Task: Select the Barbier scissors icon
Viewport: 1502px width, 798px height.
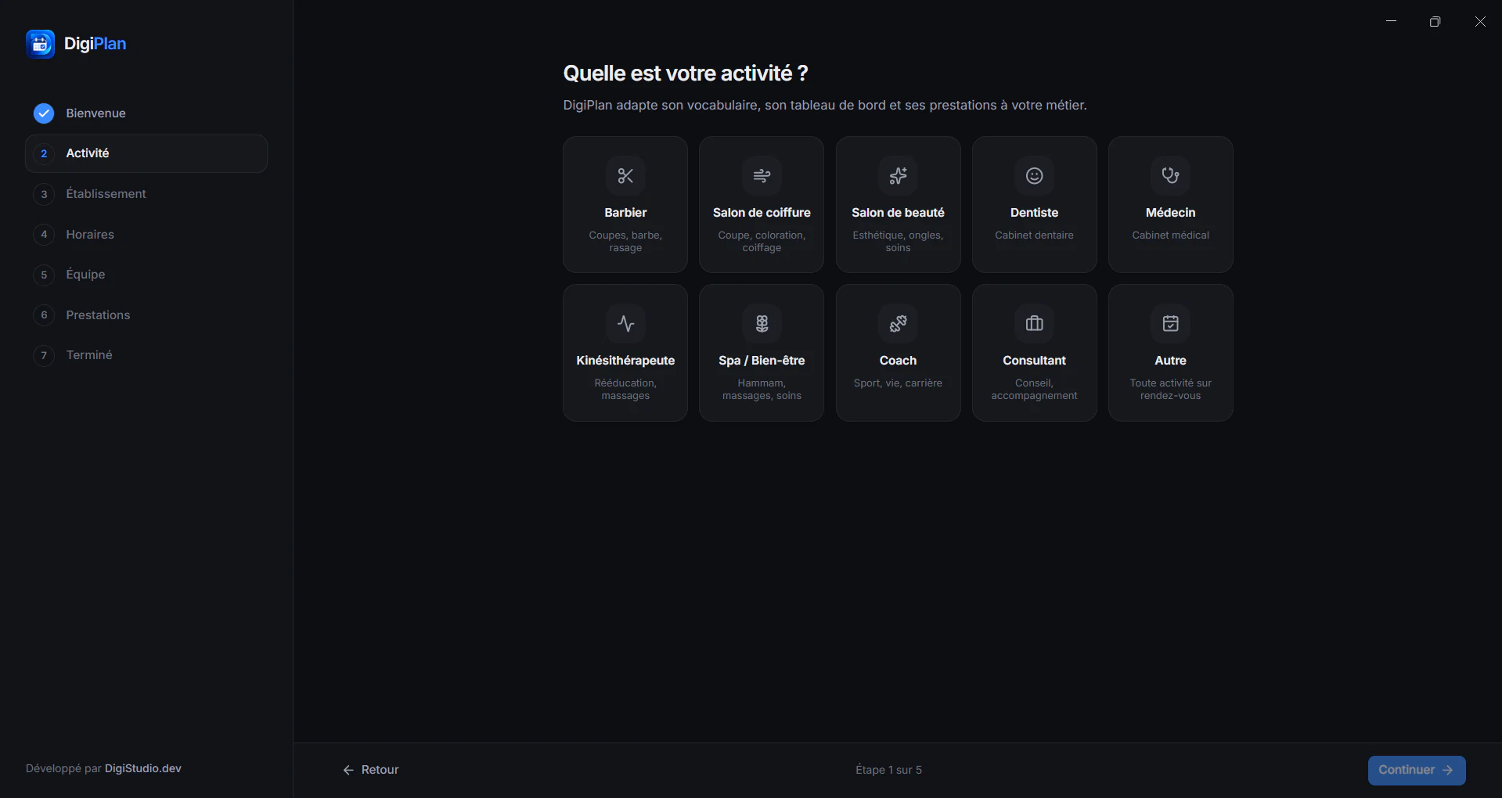Action: [625, 176]
